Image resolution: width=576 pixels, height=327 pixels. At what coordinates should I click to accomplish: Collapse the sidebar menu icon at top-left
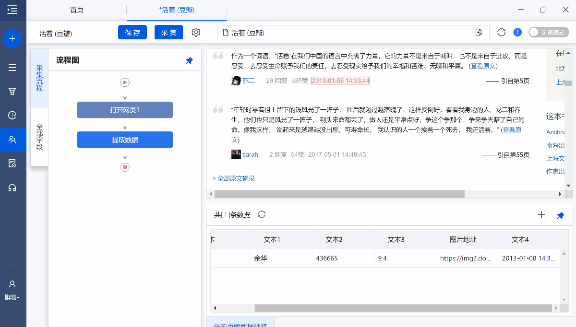pos(12,10)
